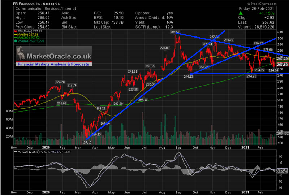
Task: Click the 150.83 price label
Action: pos(96,135)
